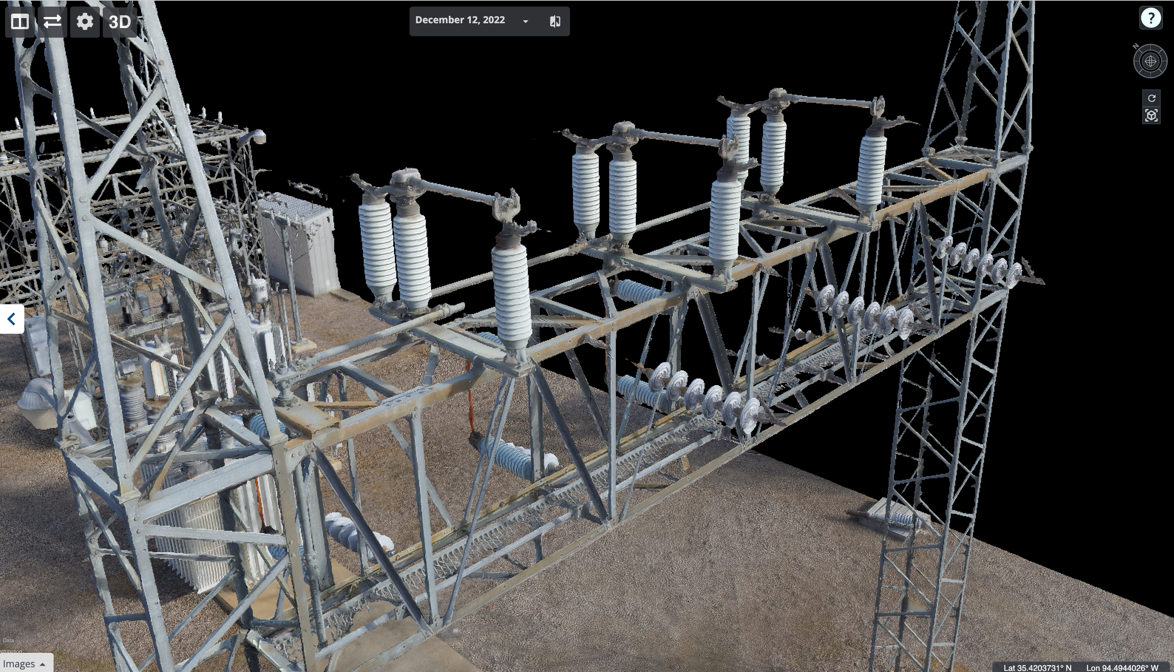Click the compass ring's top segment
The width and height of the screenshot is (1174, 672).
coord(1151,47)
